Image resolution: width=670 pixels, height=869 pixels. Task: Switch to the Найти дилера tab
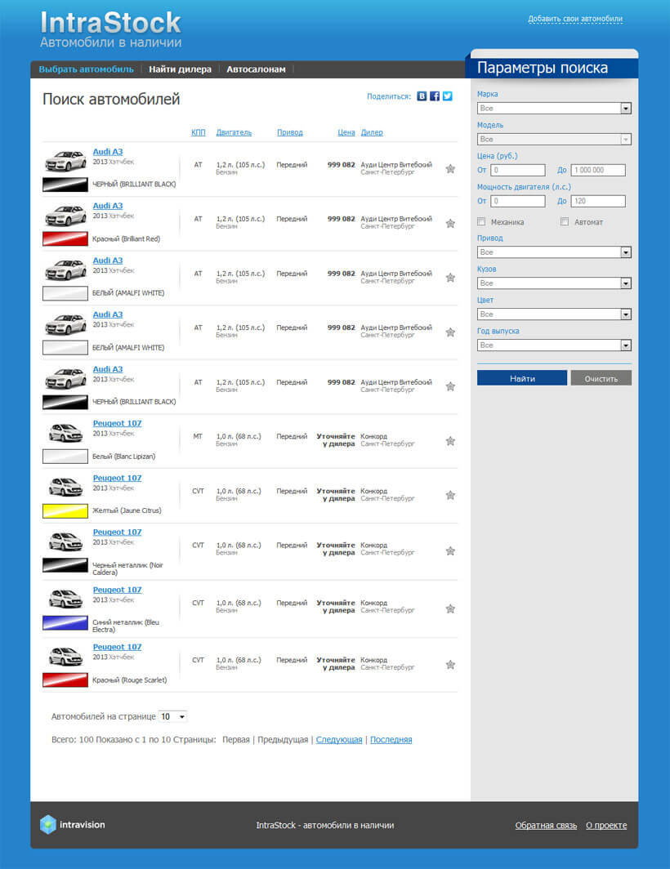click(181, 69)
